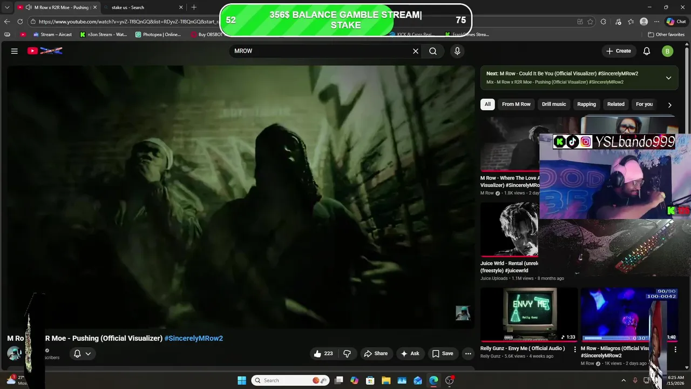691x389 pixels.
Task: Refresh the YouTube page
Action: (20, 22)
